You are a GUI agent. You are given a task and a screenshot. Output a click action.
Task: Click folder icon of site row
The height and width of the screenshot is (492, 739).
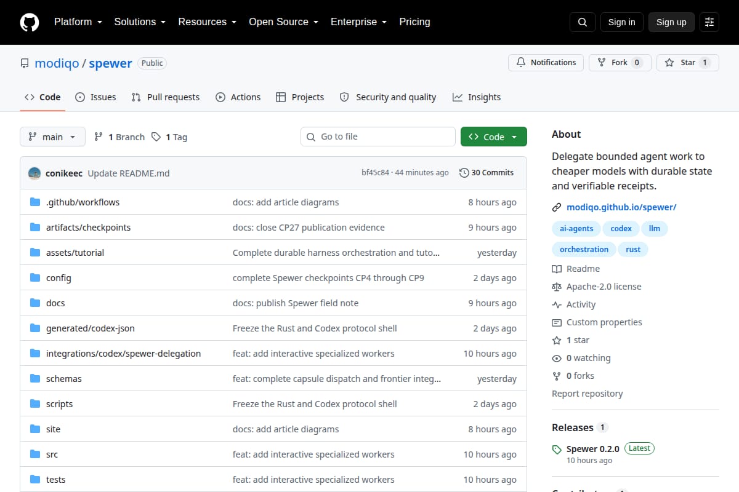[x=35, y=429]
